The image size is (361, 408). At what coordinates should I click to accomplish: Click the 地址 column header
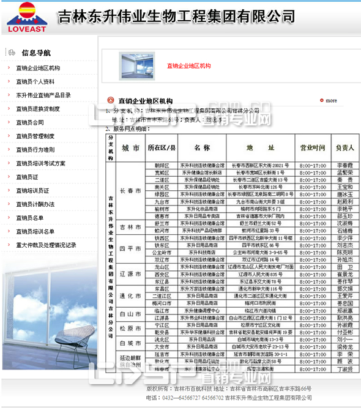[x=261, y=148]
